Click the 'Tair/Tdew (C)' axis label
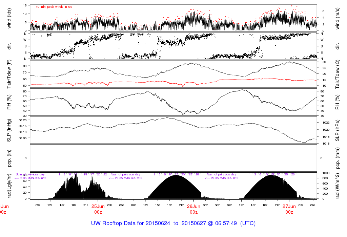Viewport: 347px width, 237px height. tap(337, 74)
